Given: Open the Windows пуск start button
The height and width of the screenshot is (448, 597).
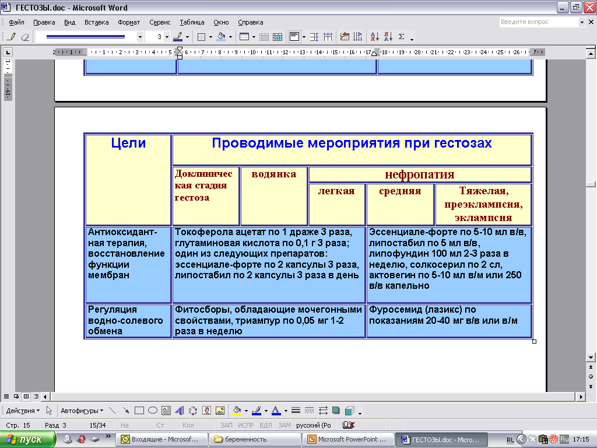Looking at the screenshot, I should pyautogui.click(x=27, y=440).
